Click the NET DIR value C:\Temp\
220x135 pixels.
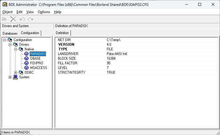(114, 40)
